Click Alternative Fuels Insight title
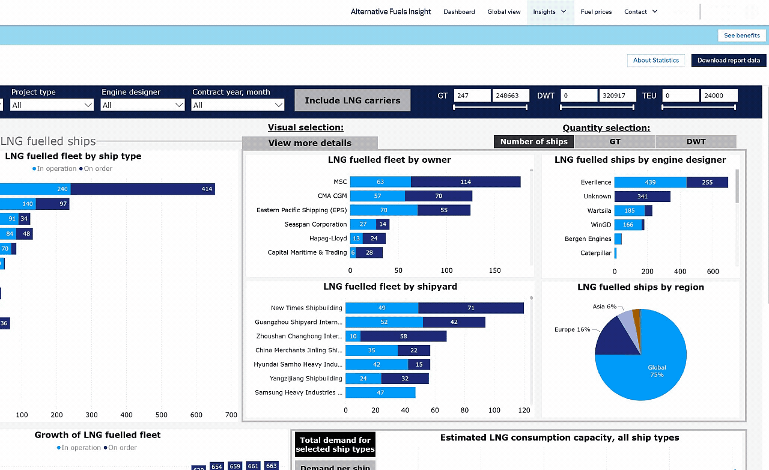 [x=391, y=11]
